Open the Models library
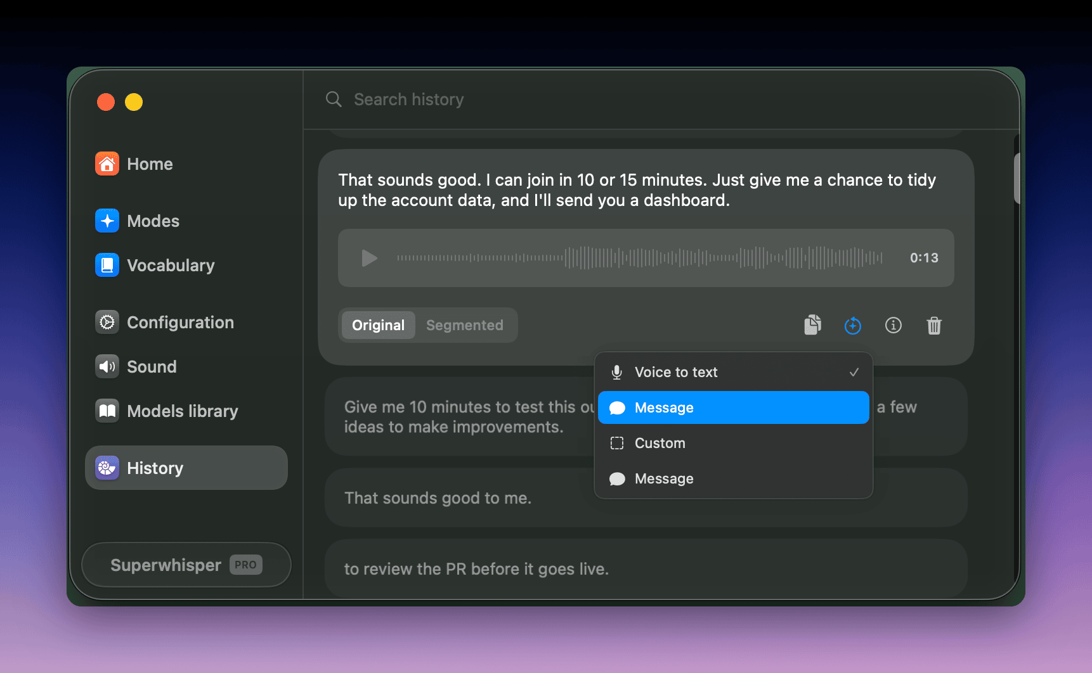The image size is (1092, 673). coord(167,411)
